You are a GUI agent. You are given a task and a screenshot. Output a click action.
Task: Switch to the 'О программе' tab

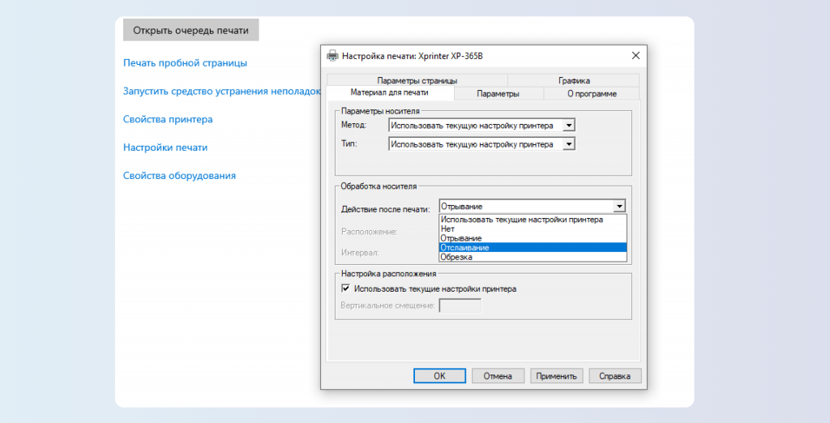pos(591,93)
